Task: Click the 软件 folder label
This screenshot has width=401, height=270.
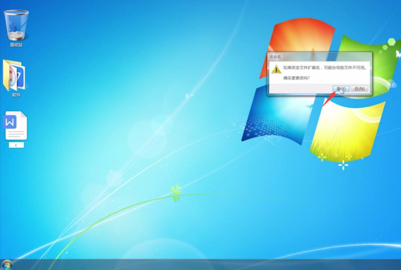Action: click(x=16, y=95)
